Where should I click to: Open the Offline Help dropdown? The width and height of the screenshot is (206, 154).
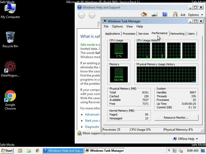pyautogui.click(x=185, y=139)
